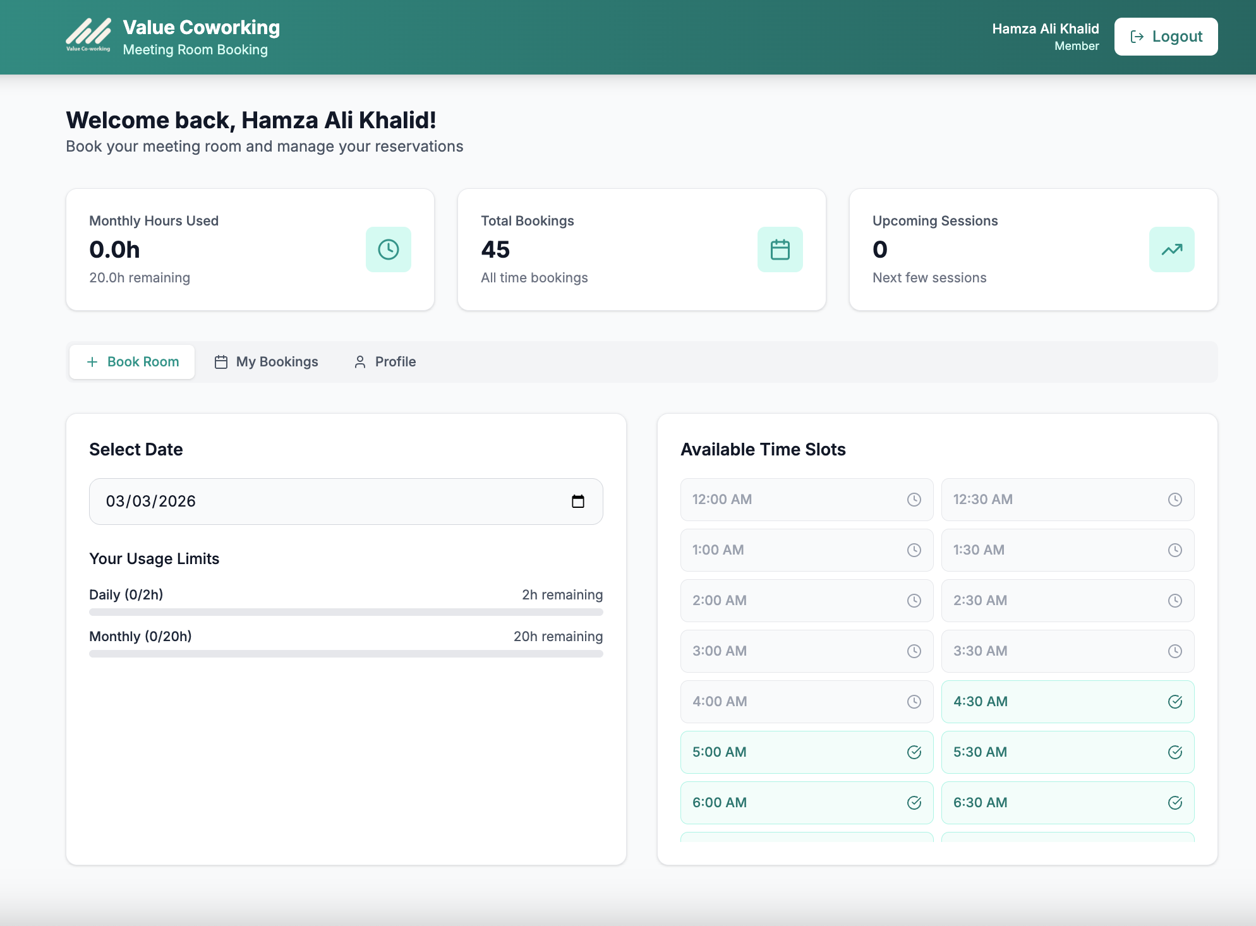The width and height of the screenshot is (1256, 926).
Task: Click the calendar icon in Total Bookings card
Action: click(780, 250)
